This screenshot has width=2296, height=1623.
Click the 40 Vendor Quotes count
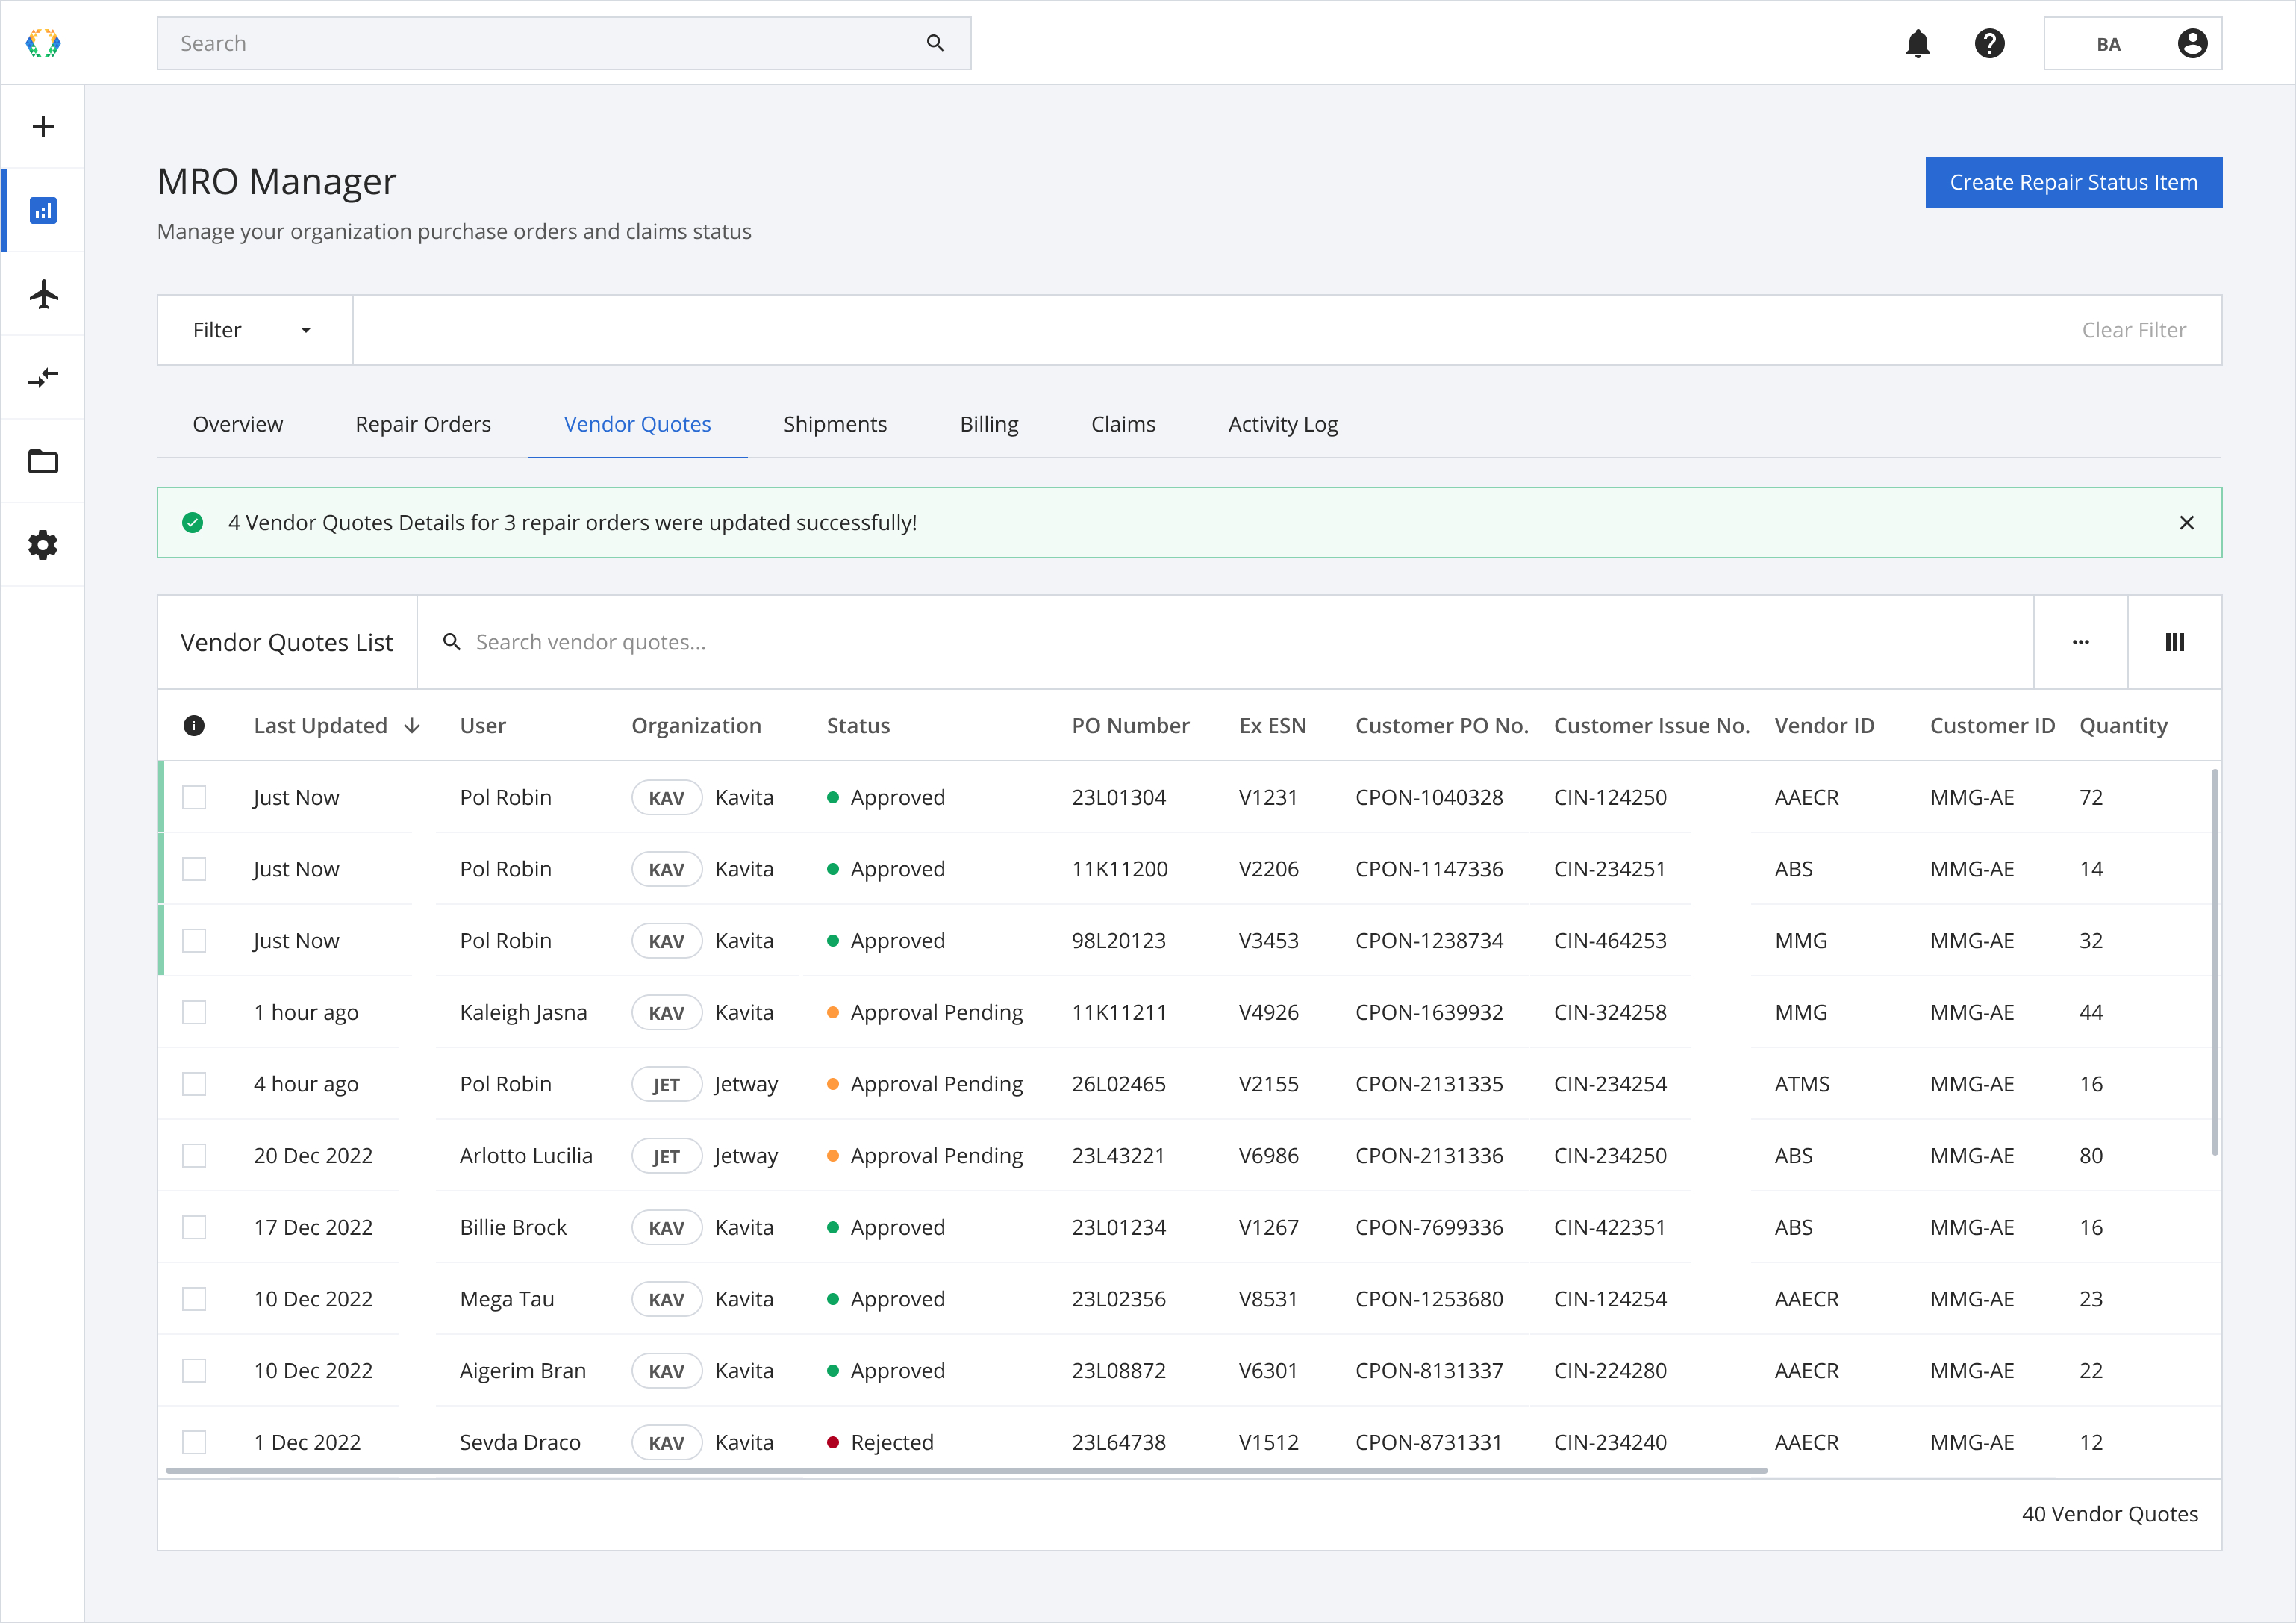coord(2110,1514)
